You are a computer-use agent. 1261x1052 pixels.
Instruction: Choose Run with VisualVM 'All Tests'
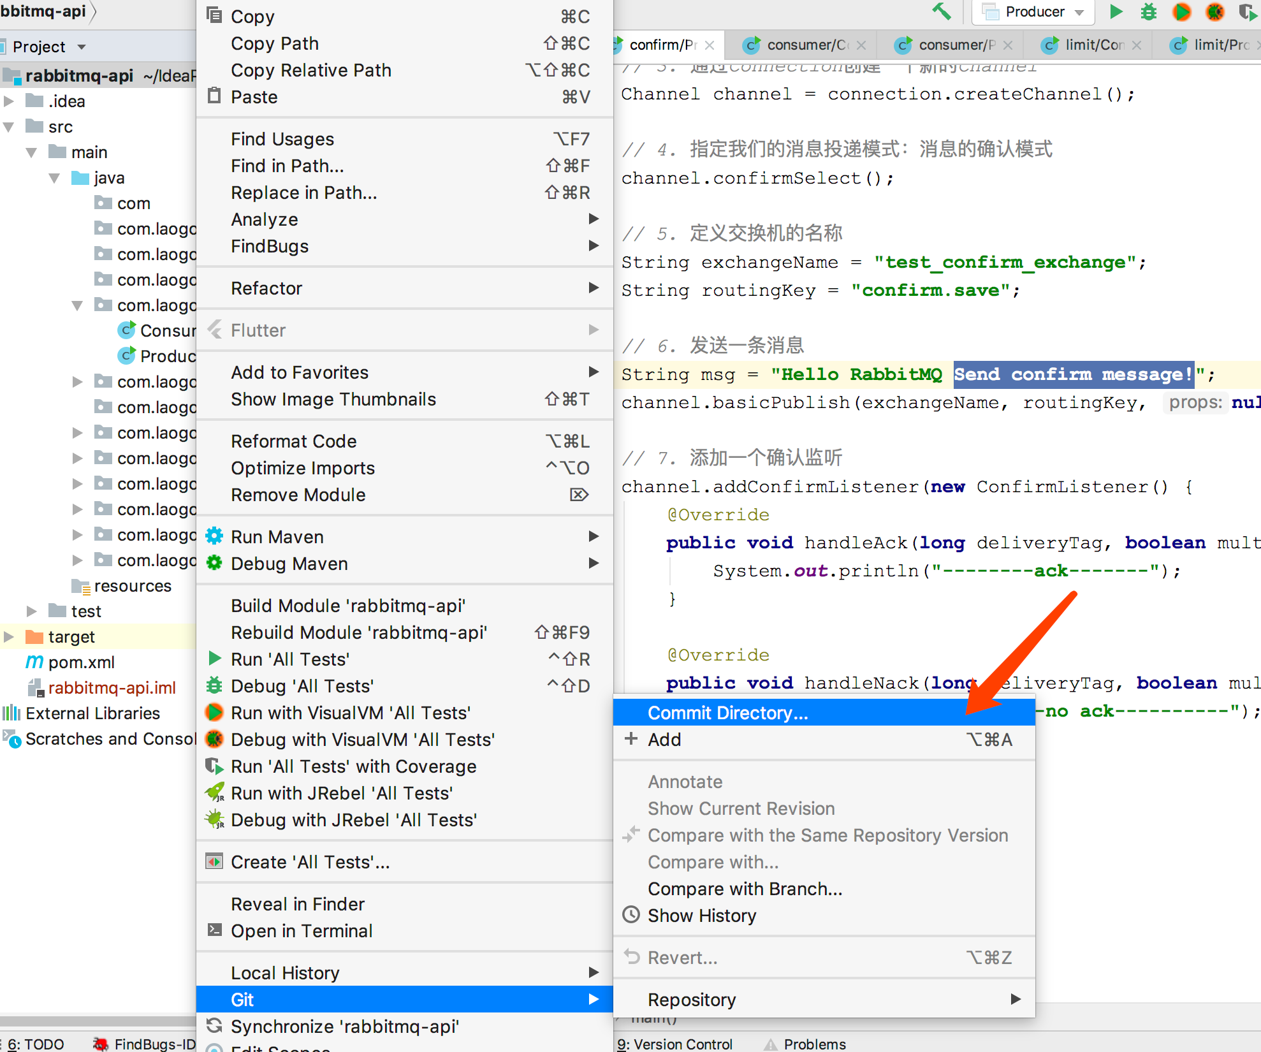(405, 713)
